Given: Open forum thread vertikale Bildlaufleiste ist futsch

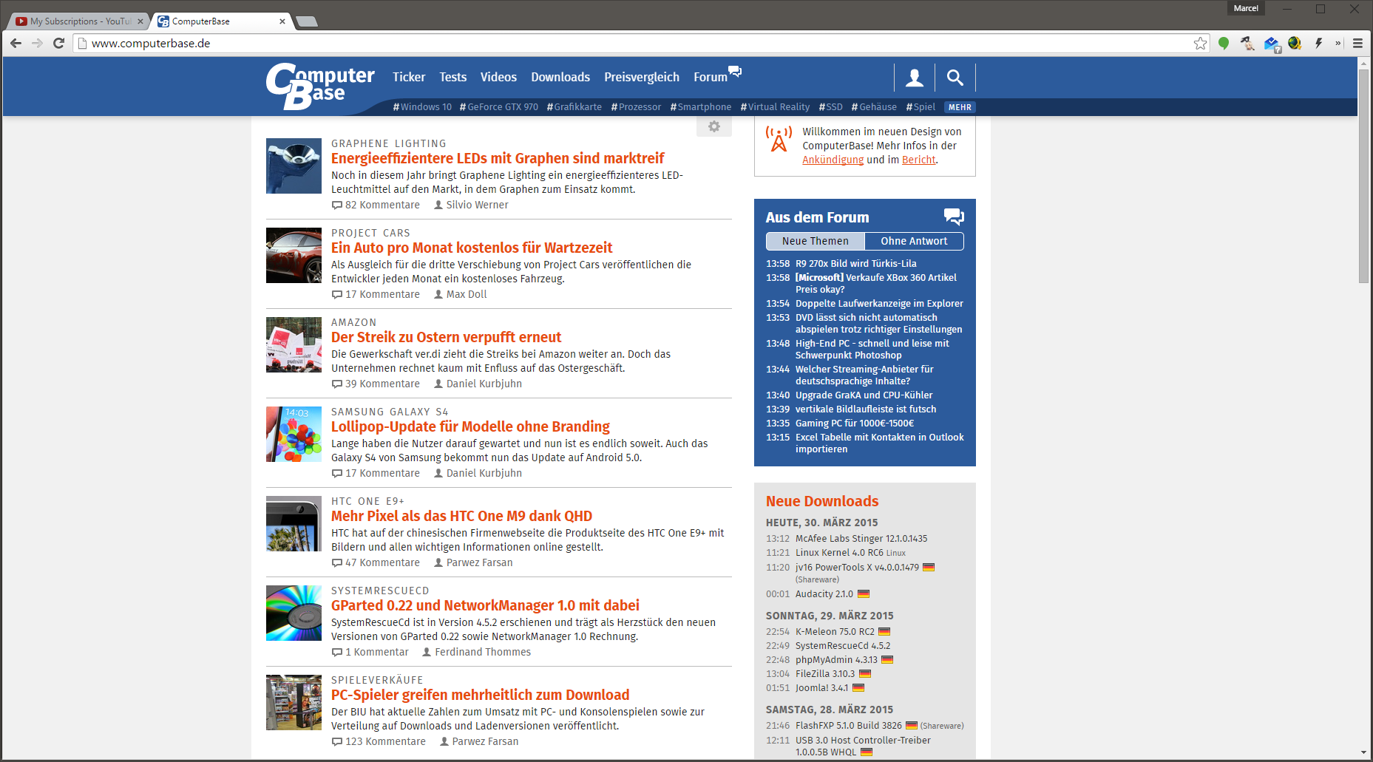Looking at the screenshot, I should point(866,409).
